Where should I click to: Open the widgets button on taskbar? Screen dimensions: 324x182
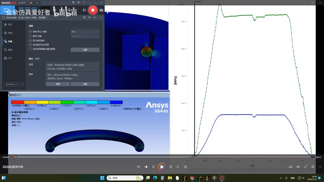pos(4,178)
